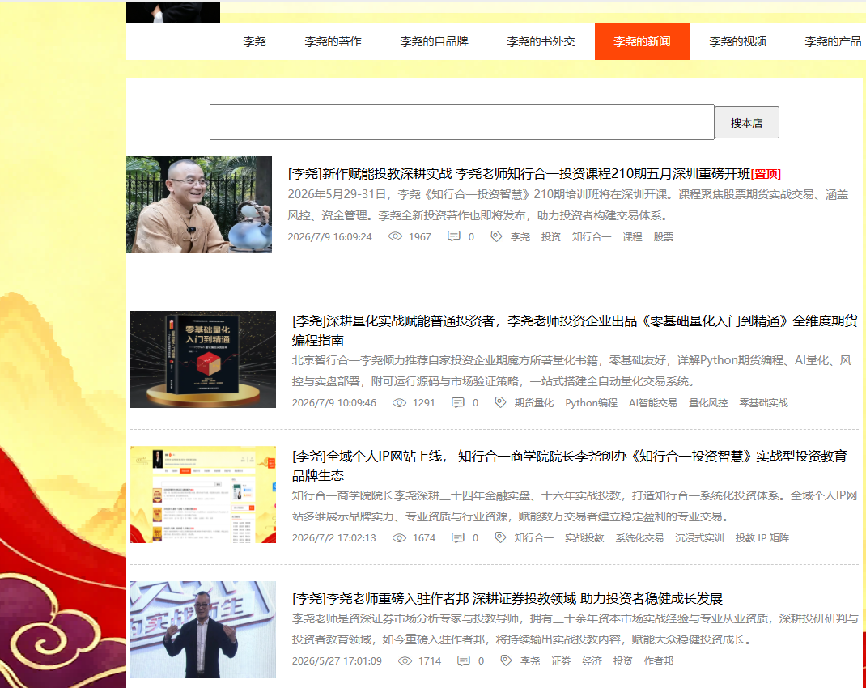Screen dimensions: 866x688
Task: Click comment icon in the 210期 article row
Action: pos(453,236)
